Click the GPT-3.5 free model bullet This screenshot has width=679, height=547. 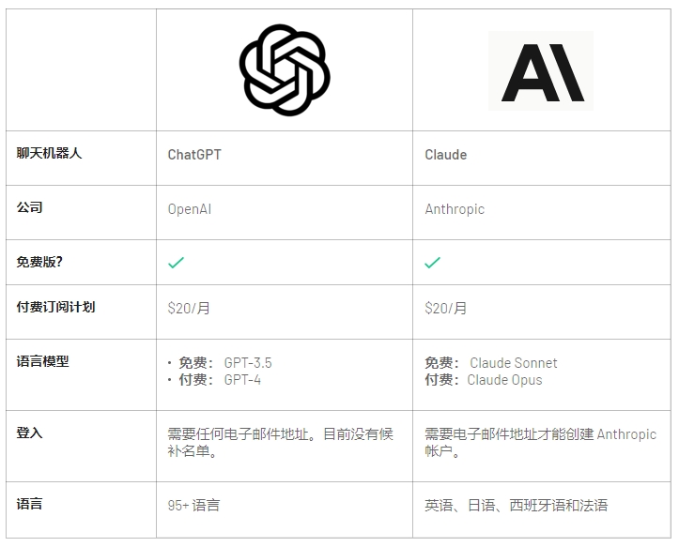click(220, 363)
